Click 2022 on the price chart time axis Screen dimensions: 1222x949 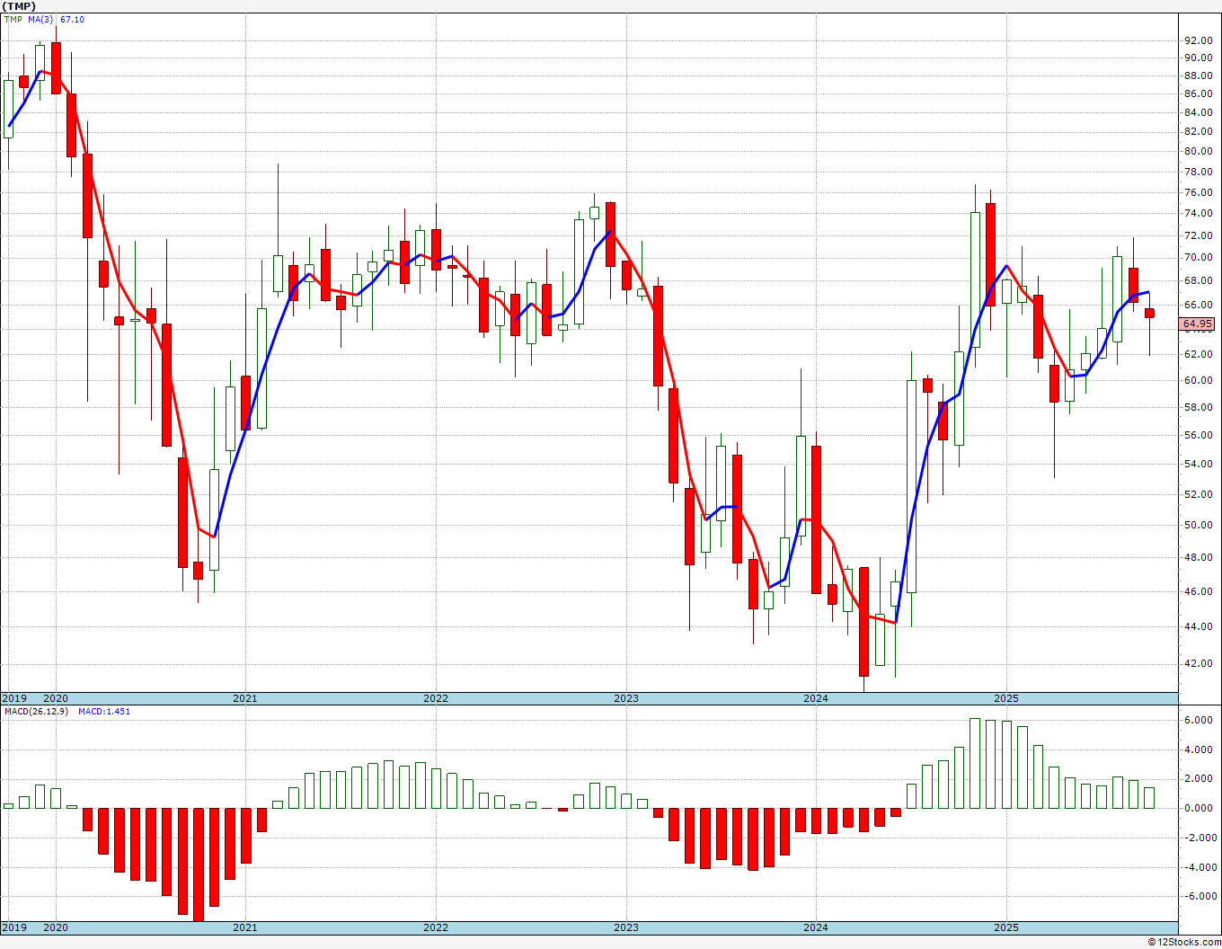[436, 698]
